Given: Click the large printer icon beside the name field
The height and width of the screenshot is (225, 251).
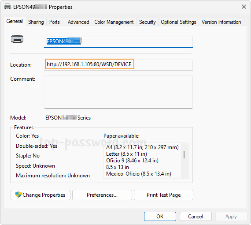Looking at the screenshot, I should click(17, 39).
